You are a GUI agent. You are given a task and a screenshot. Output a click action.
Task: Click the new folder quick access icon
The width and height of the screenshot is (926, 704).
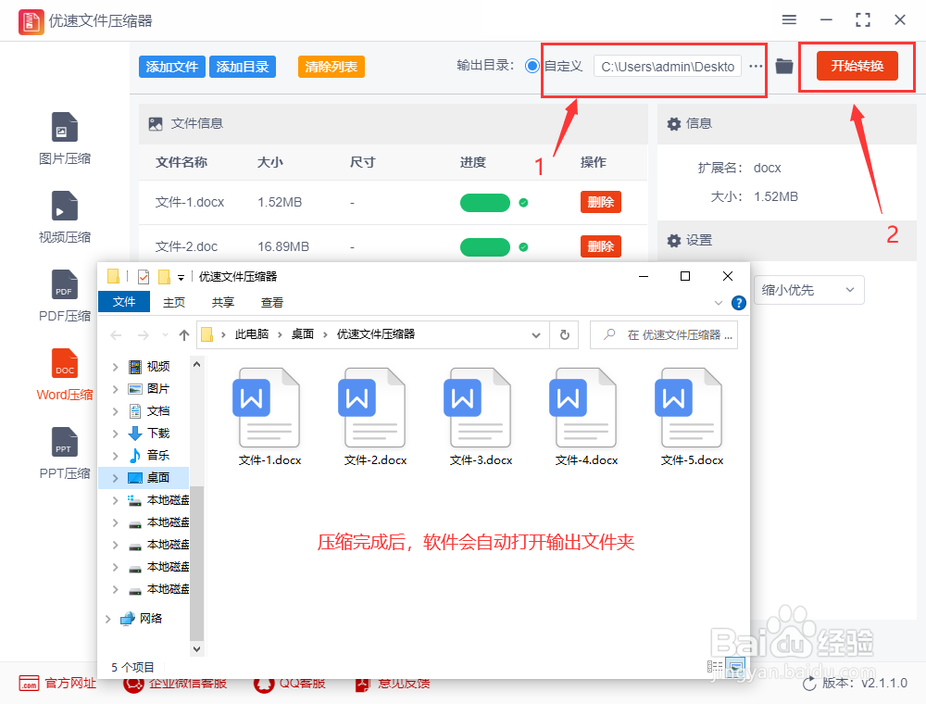pyautogui.click(x=164, y=276)
